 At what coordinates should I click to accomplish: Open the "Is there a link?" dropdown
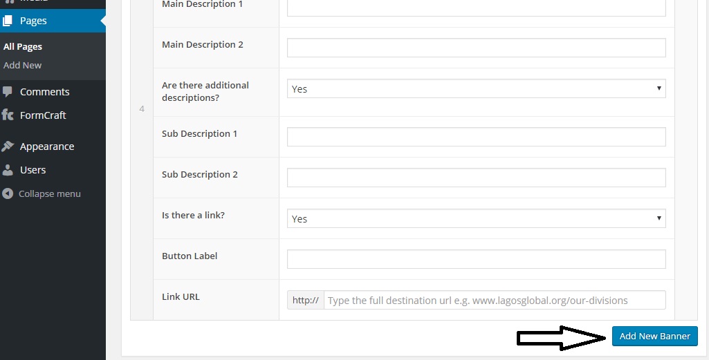pyautogui.click(x=476, y=218)
